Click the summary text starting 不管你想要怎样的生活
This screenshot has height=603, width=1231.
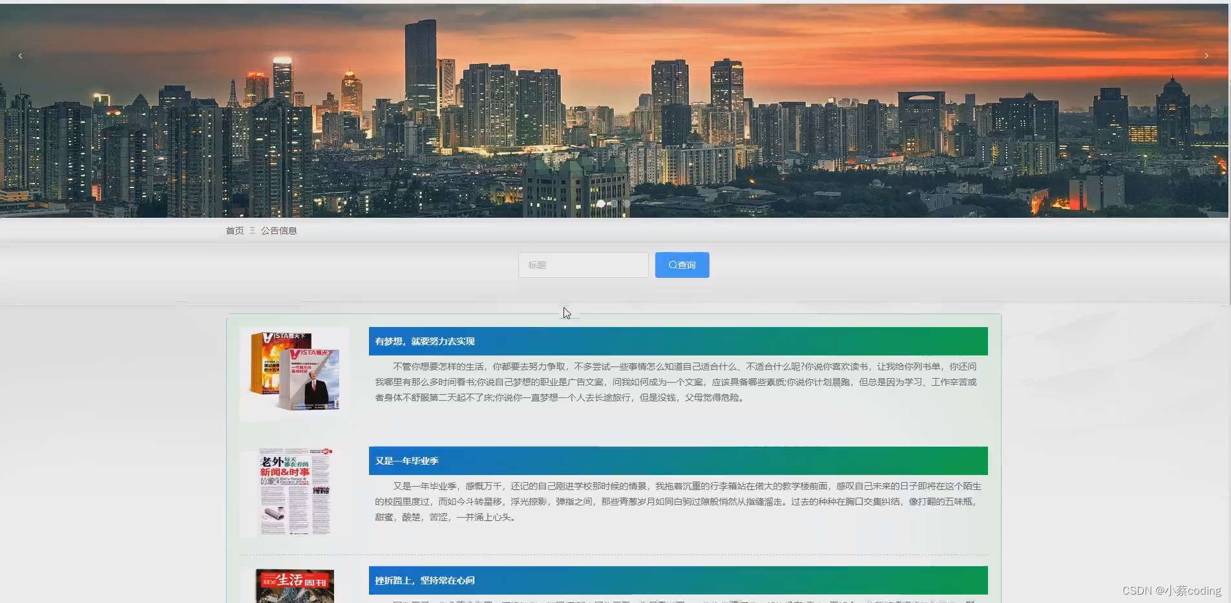[676, 382]
